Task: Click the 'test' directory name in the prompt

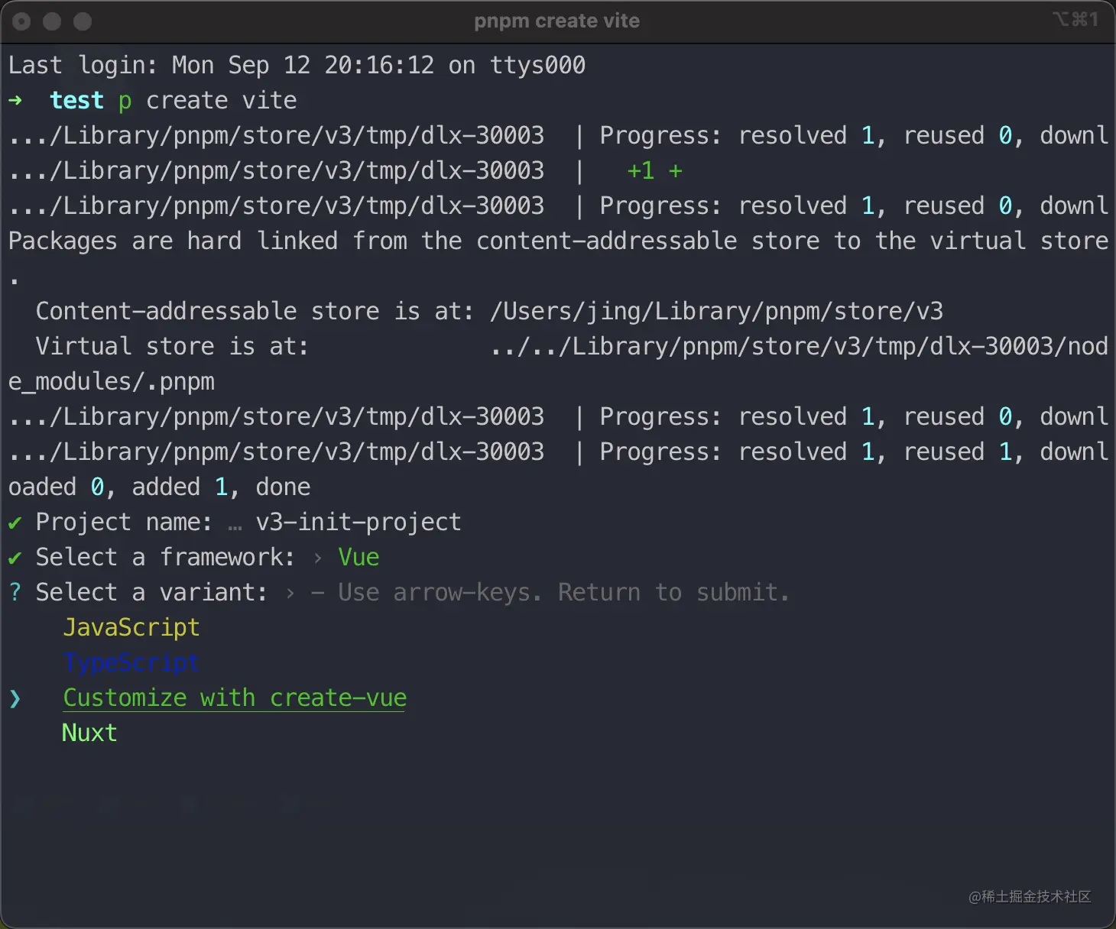Action: click(76, 100)
